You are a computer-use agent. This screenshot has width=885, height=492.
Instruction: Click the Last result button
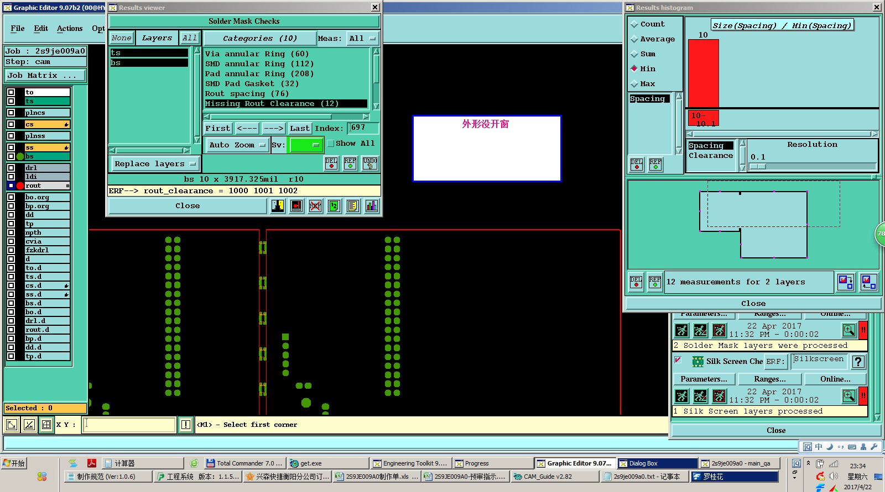click(300, 129)
